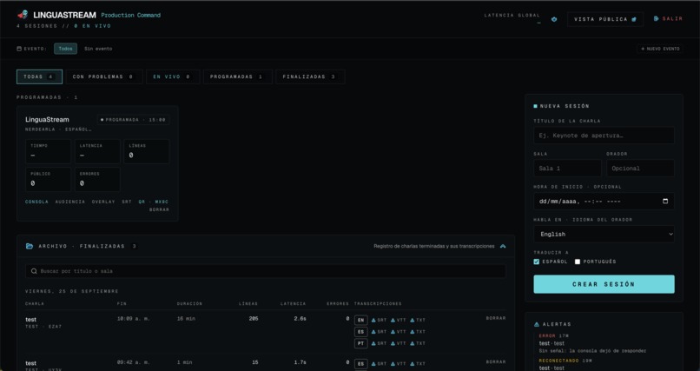Open settings gear beside Latencia Global
Screen dimensions: 700x371
(x=554, y=19)
